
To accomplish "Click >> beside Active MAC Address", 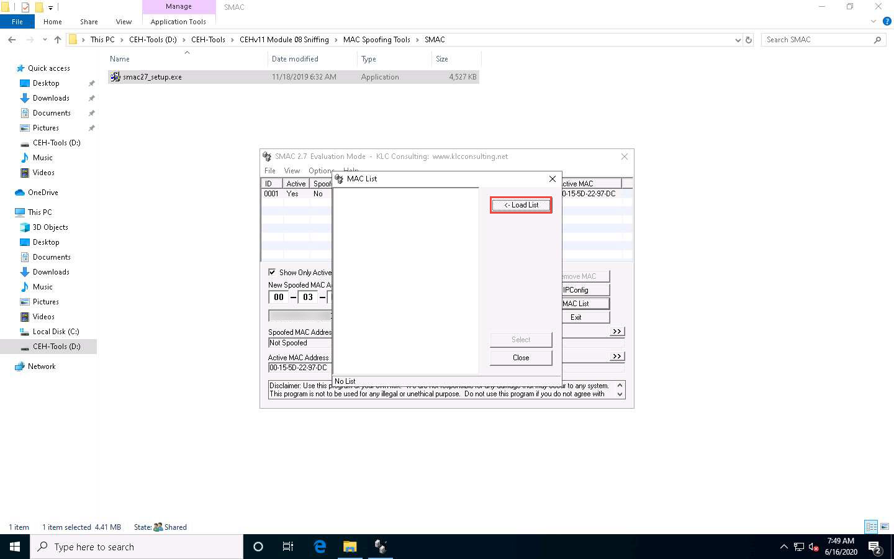I will point(617,357).
